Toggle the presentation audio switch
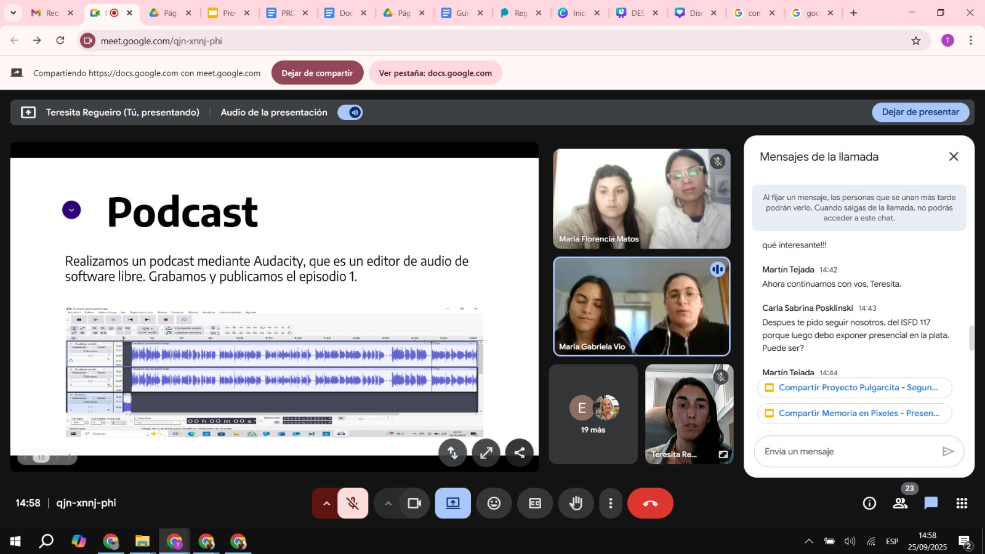The image size is (985, 554). pyautogui.click(x=350, y=113)
